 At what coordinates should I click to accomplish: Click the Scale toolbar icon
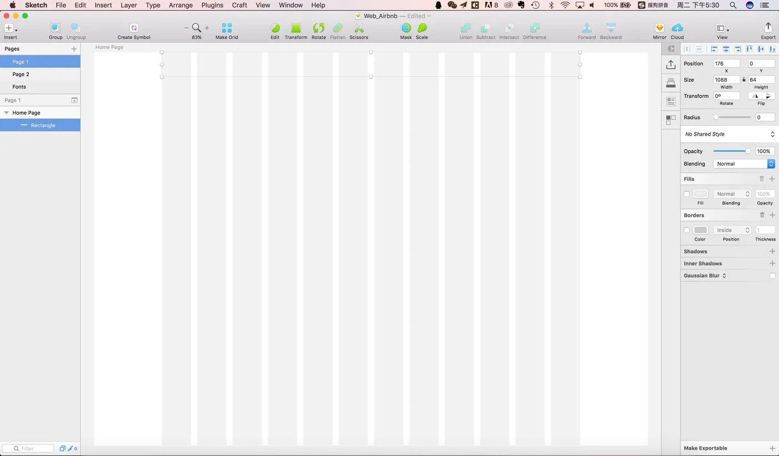coord(422,28)
